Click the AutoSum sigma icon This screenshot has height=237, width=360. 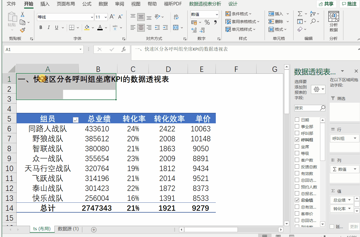pos(300,14)
